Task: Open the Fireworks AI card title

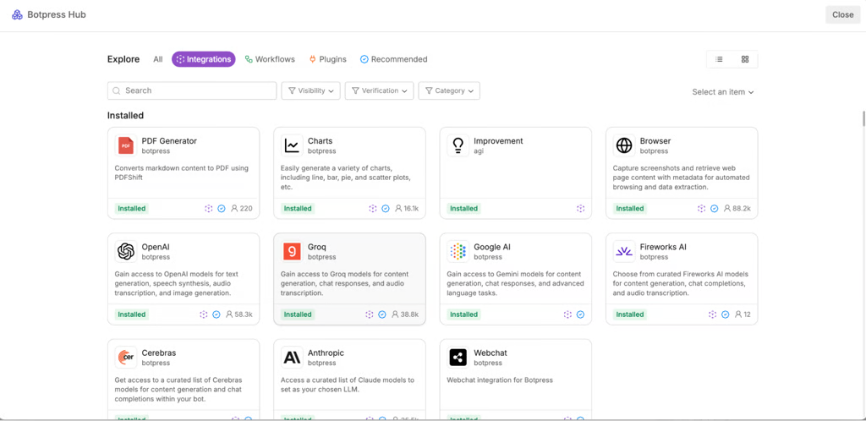Action: (663, 247)
